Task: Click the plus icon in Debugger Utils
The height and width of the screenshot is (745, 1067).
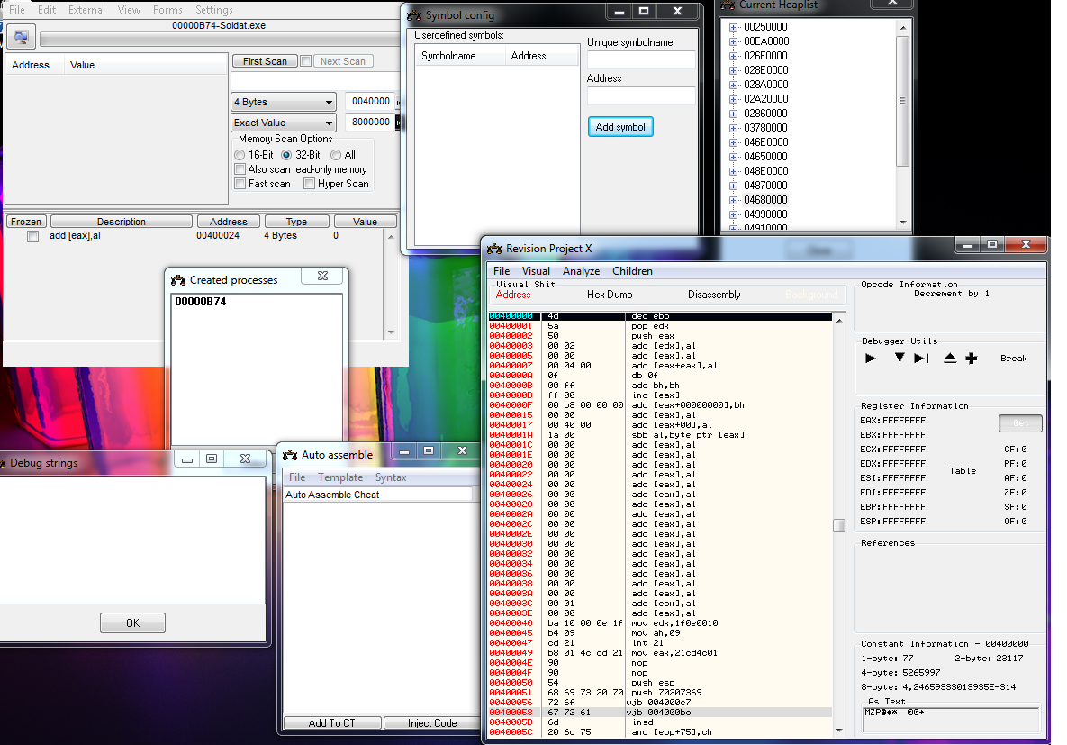Action: click(x=972, y=359)
